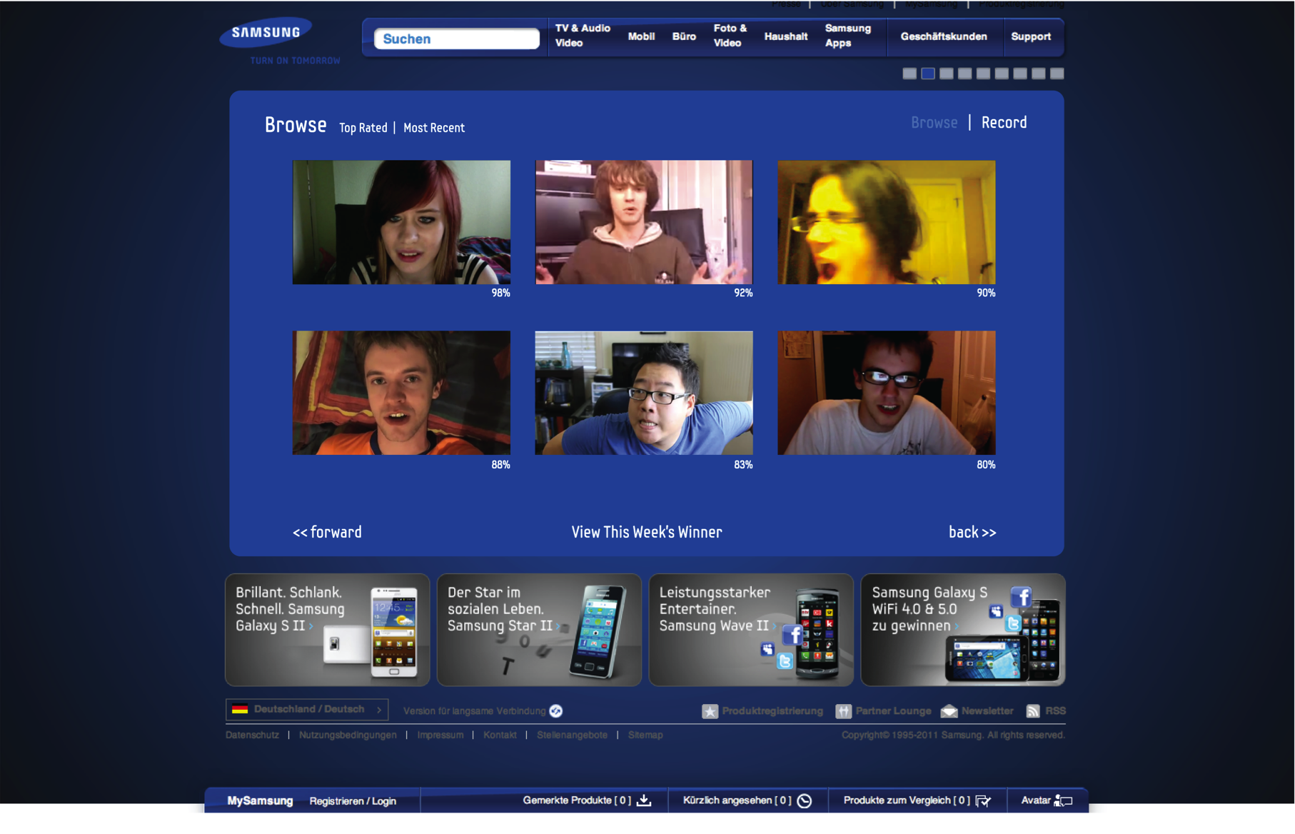Click the Newsletter envelope icon

pyautogui.click(x=949, y=711)
